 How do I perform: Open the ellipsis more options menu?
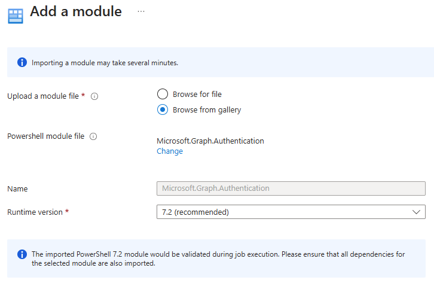coord(141,11)
